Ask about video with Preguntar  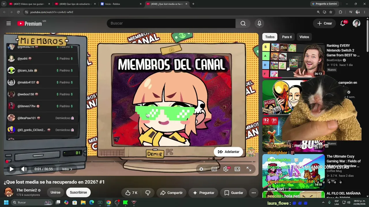click(x=204, y=193)
